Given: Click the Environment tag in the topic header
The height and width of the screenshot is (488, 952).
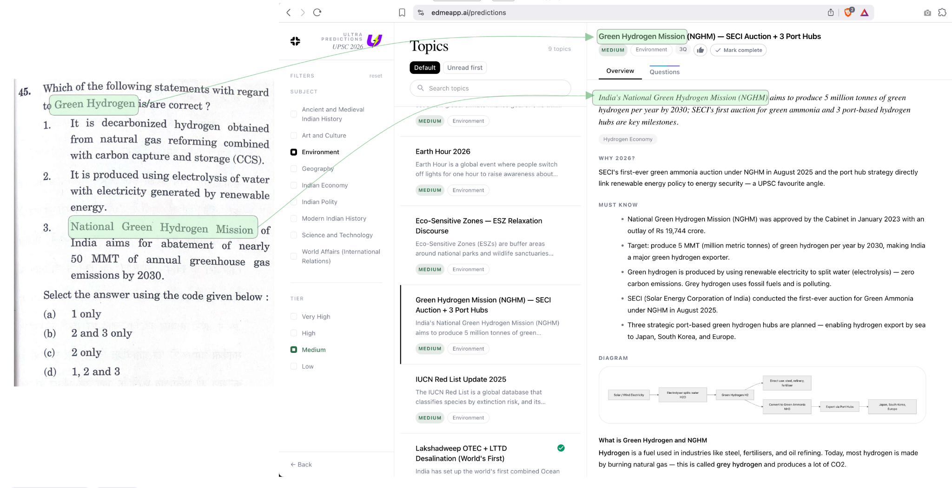Looking at the screenshot, I should 651,50.
